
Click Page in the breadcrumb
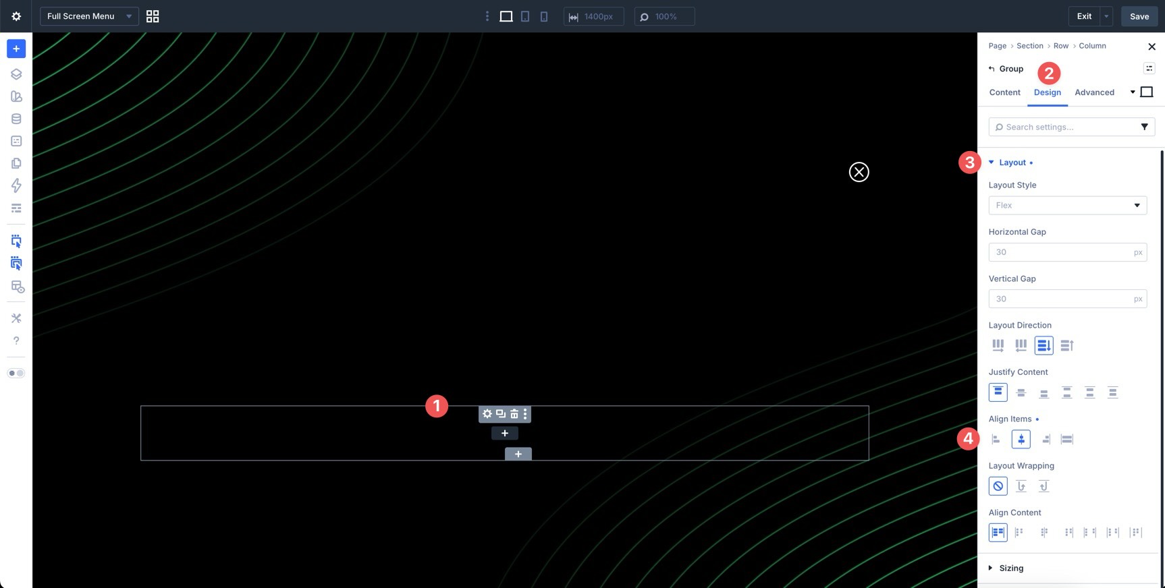[x=998, y=46]
